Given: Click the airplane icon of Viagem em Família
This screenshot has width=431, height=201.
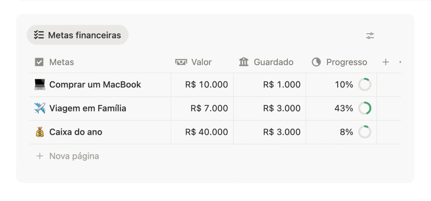Looking at the screenshot, I should tap(40, 108).
